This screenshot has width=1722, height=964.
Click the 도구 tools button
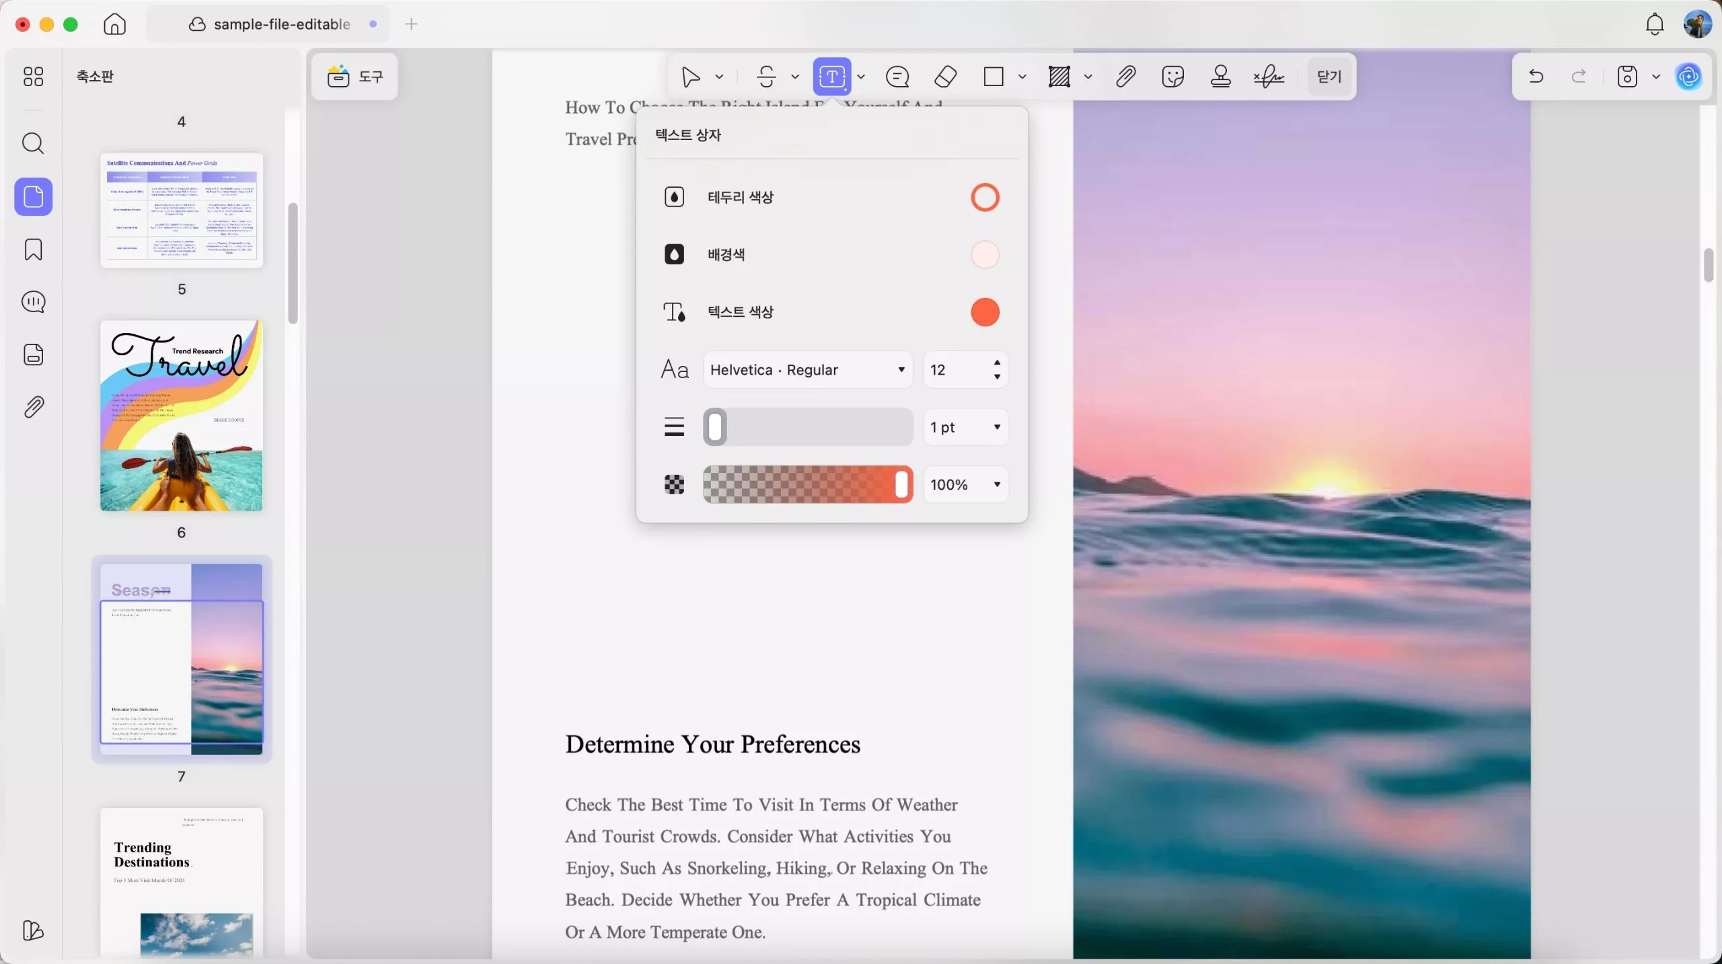pos(354,77)
